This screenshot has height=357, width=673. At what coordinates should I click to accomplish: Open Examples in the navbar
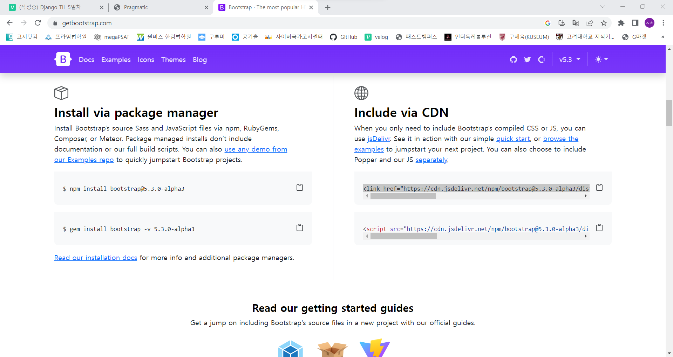116,59
